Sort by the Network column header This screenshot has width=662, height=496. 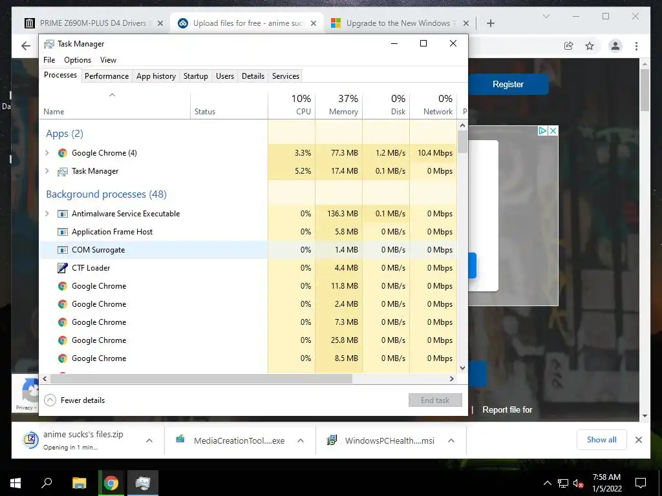coord(433,105)
